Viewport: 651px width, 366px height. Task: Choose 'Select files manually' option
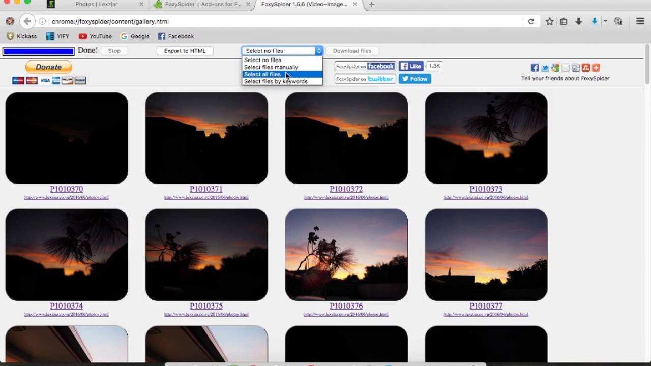[x=282, y=67]
